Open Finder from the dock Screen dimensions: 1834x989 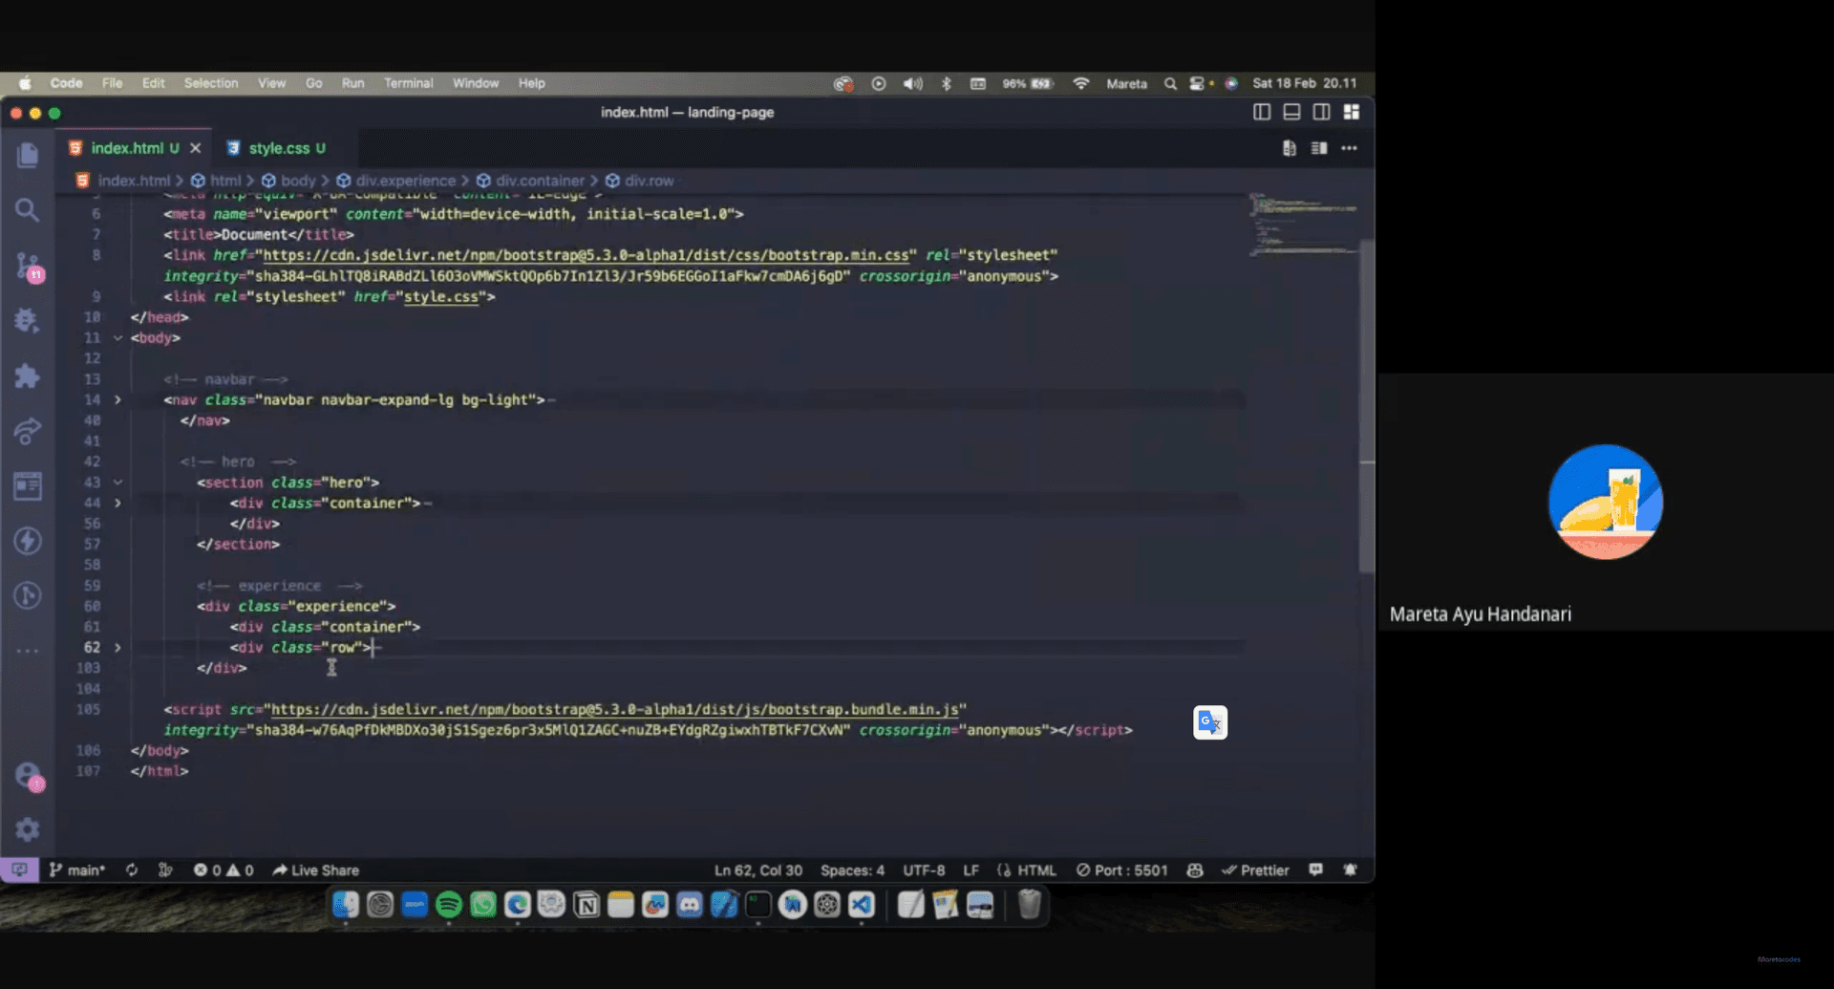[x=346, y=904]
